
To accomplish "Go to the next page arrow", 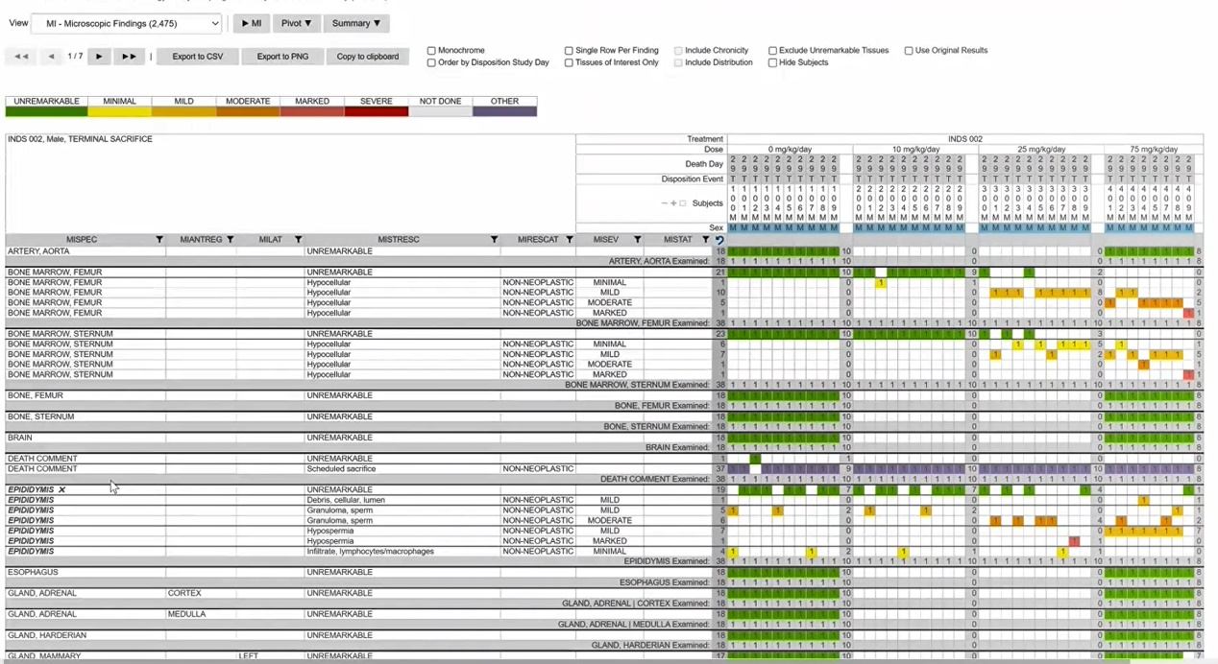I will [x=98, y=57].
